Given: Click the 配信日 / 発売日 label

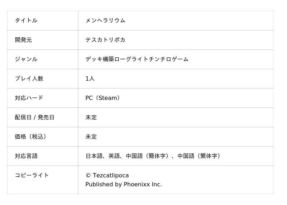Looking at the screenshot, I should (x=34, y=117).
